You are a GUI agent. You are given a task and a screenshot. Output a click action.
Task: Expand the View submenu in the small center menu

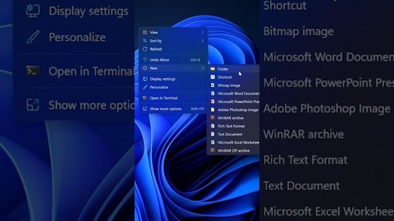(174, 33)
